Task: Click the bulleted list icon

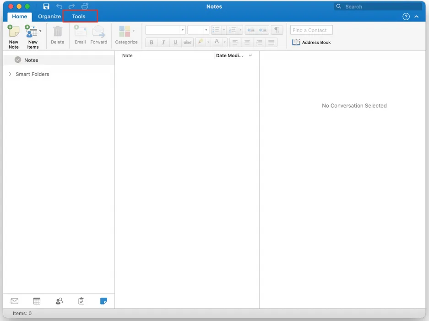Action: coord(216,30)
